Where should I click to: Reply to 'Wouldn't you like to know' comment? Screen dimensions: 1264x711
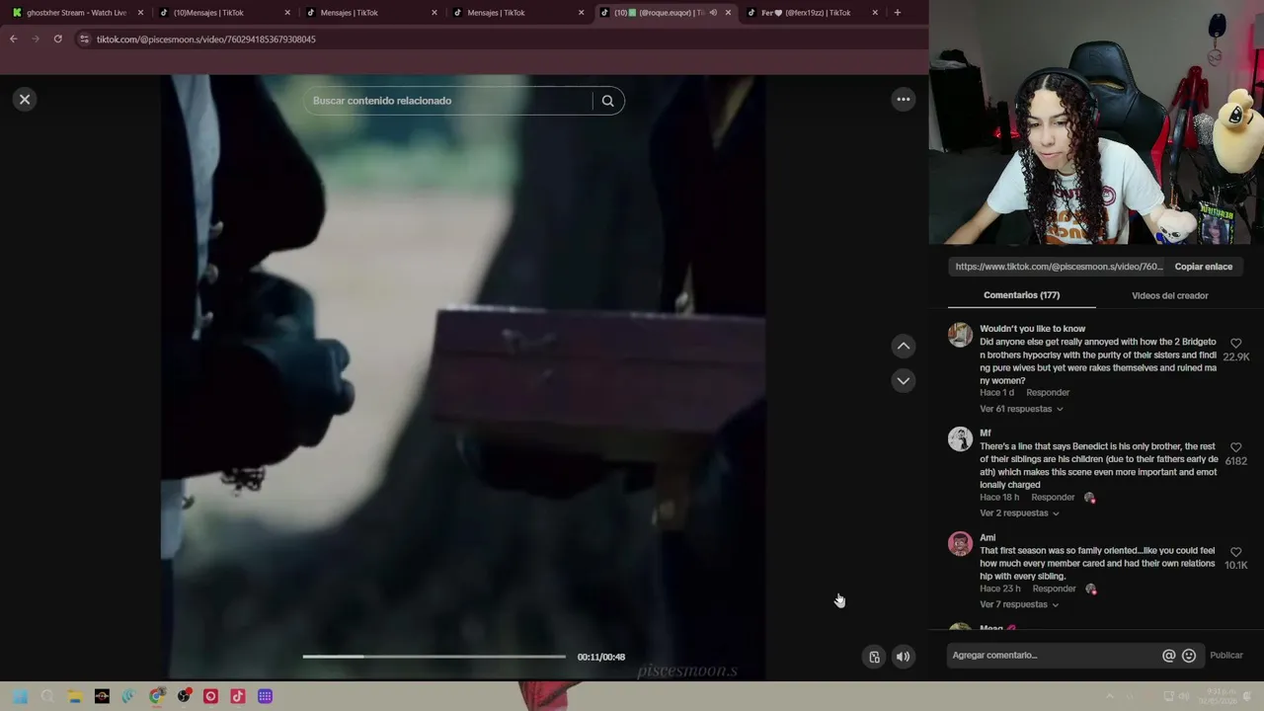pyautogui.click(x=1048, y=393)
